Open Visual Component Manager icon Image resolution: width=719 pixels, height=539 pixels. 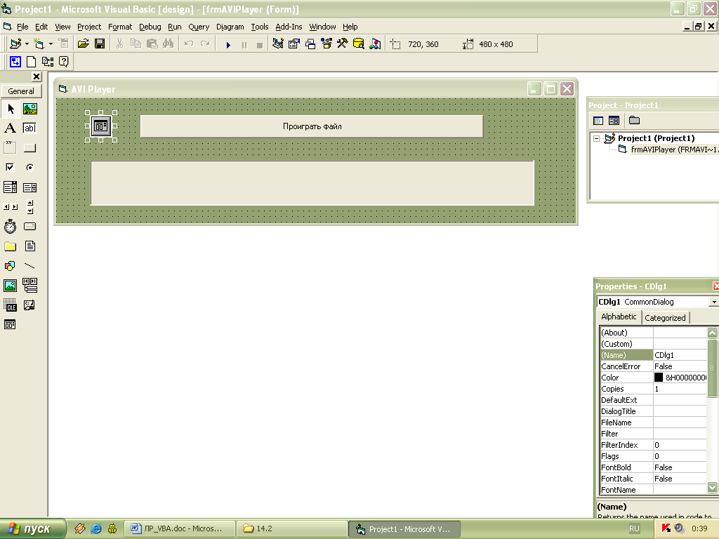375,44
